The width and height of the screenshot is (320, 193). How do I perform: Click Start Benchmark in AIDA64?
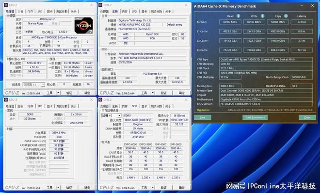(x=255, y=117)
